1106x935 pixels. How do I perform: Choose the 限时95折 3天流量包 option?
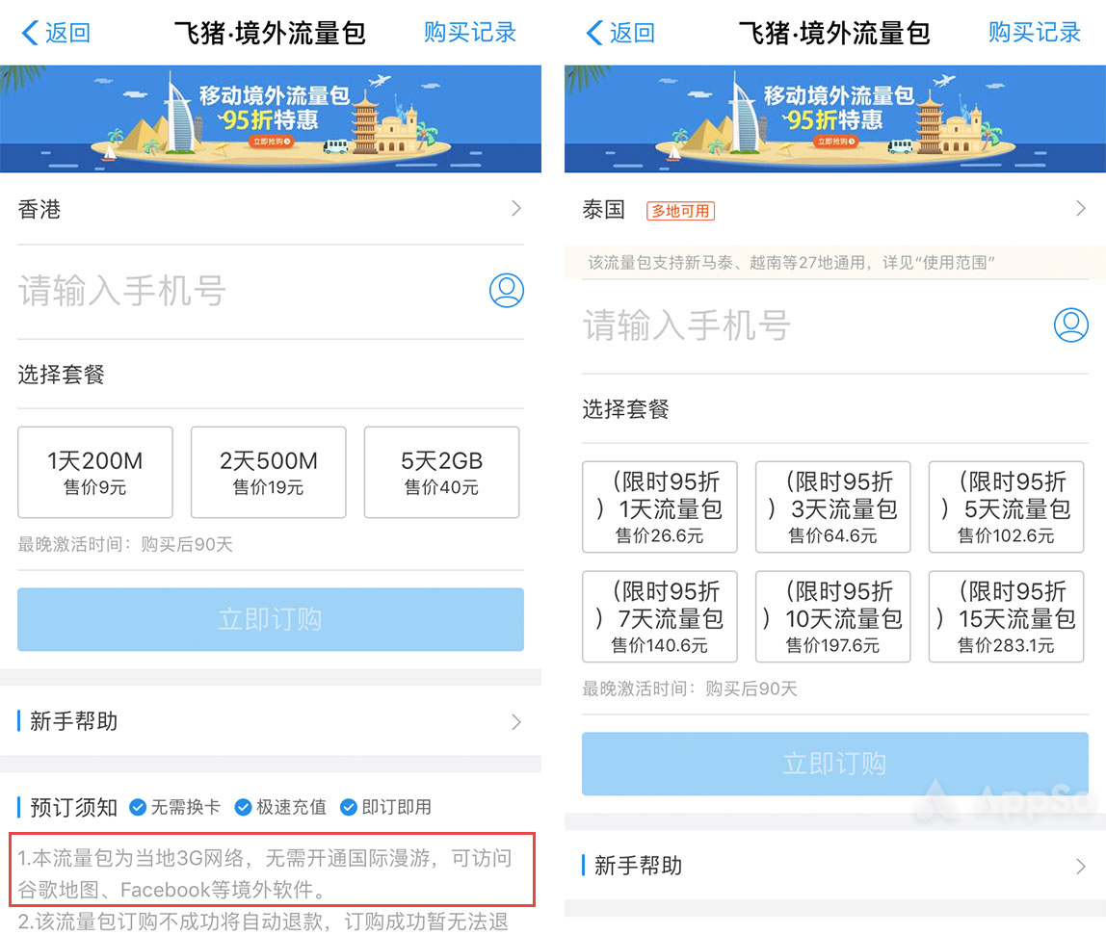click(x=832, y=507)
